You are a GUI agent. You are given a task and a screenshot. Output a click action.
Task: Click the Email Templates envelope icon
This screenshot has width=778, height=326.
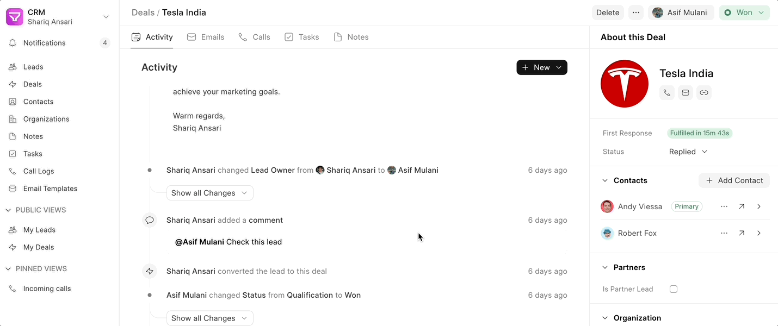tap(13, 189)
